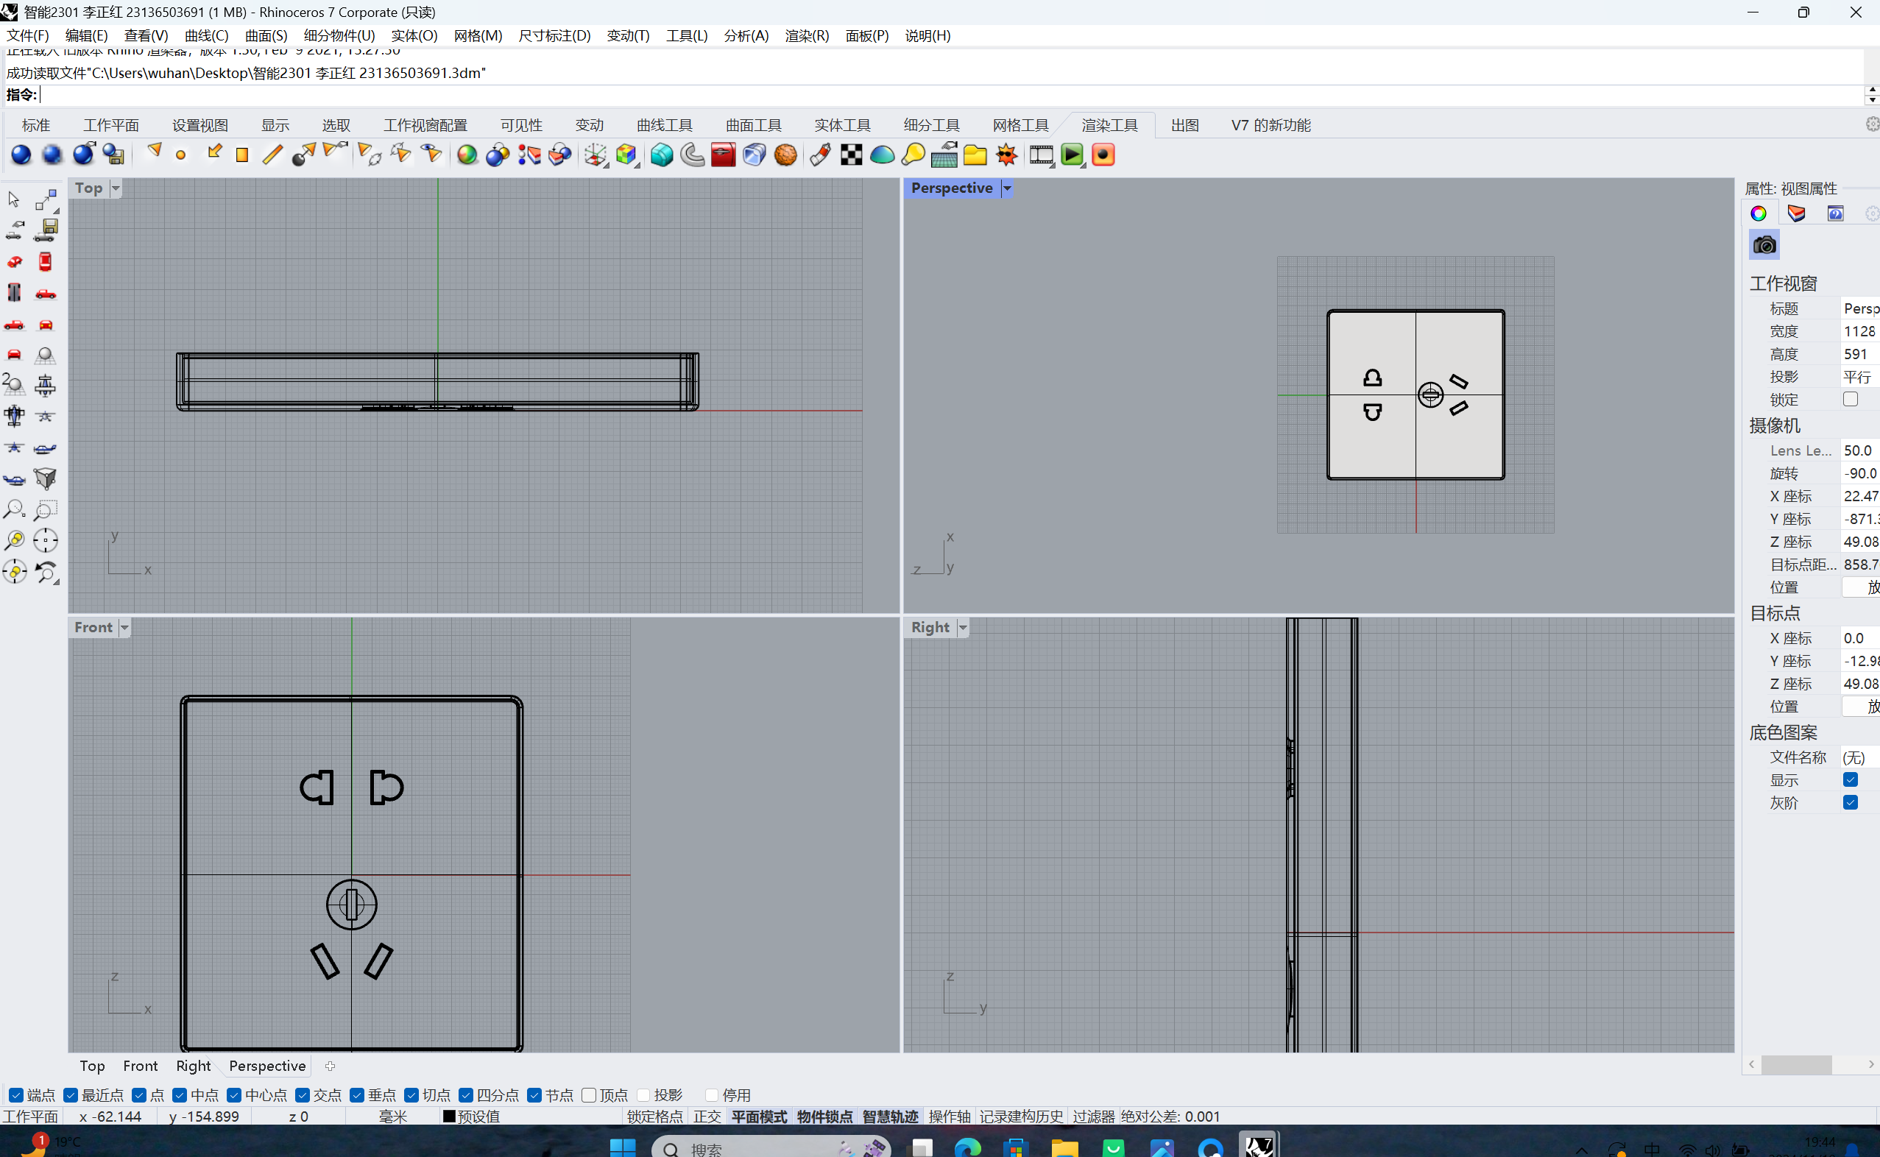Expand the 工作视窗 section in properties
This screenshot has width=1880, height=1157.
(1783, 283)
